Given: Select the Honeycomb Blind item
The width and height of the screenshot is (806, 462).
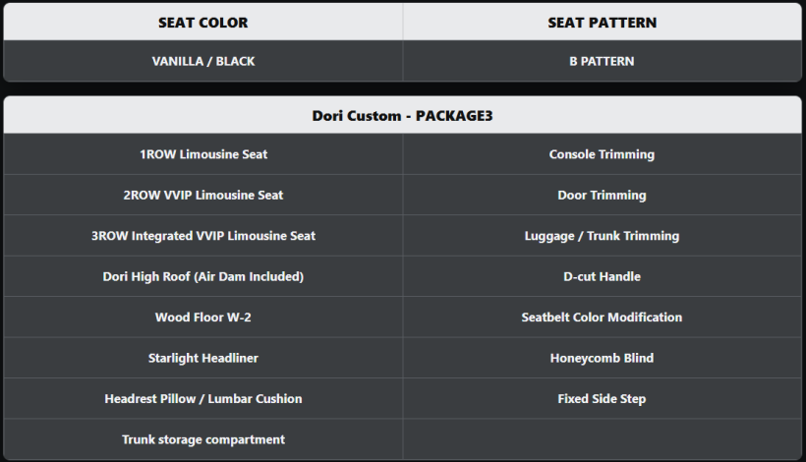Looking at the screenshot, I should tap(602, 358).
